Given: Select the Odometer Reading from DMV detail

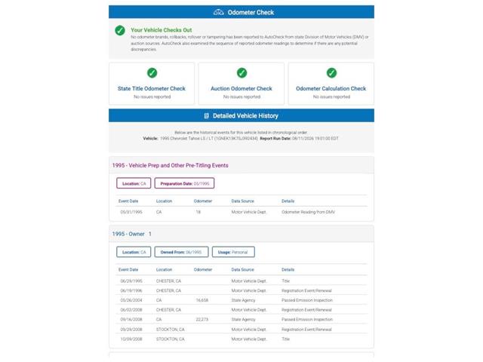Looking at the screenshot, I should (308, 212).
